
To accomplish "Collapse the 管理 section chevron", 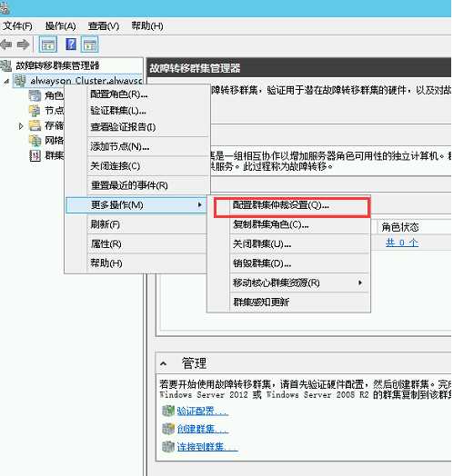I will coord(163,363).
